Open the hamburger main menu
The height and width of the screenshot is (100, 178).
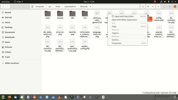[x=158, y=6]
